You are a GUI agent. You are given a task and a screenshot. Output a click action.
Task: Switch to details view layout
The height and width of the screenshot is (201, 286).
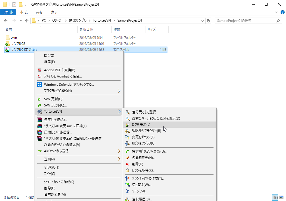pyautogui.click(x=275, y=197)
